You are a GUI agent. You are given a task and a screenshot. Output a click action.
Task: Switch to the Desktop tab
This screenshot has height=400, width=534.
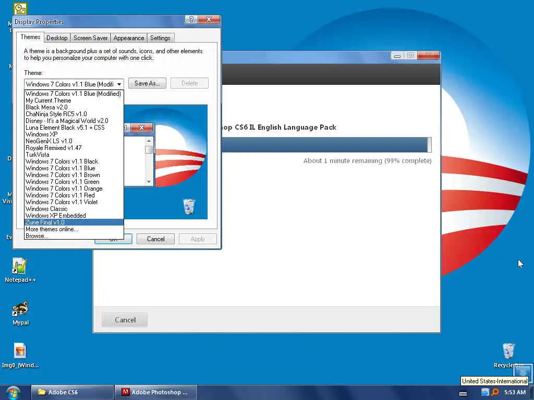point(57,37)
